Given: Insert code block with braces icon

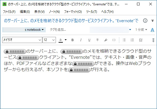Looking at the screenshot, I should [114, 40].
